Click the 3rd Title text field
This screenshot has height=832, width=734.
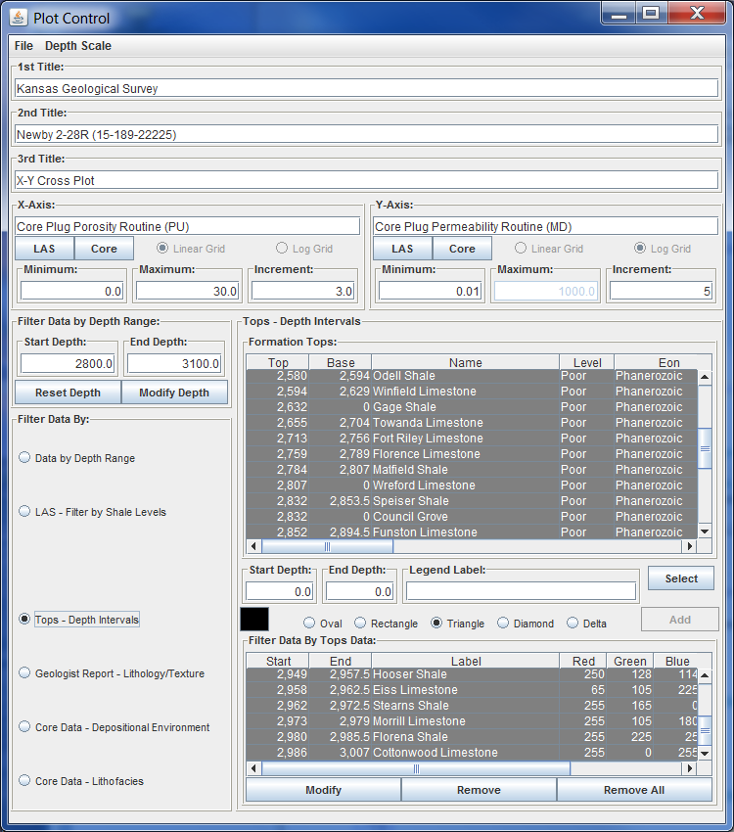pos(366,180)
